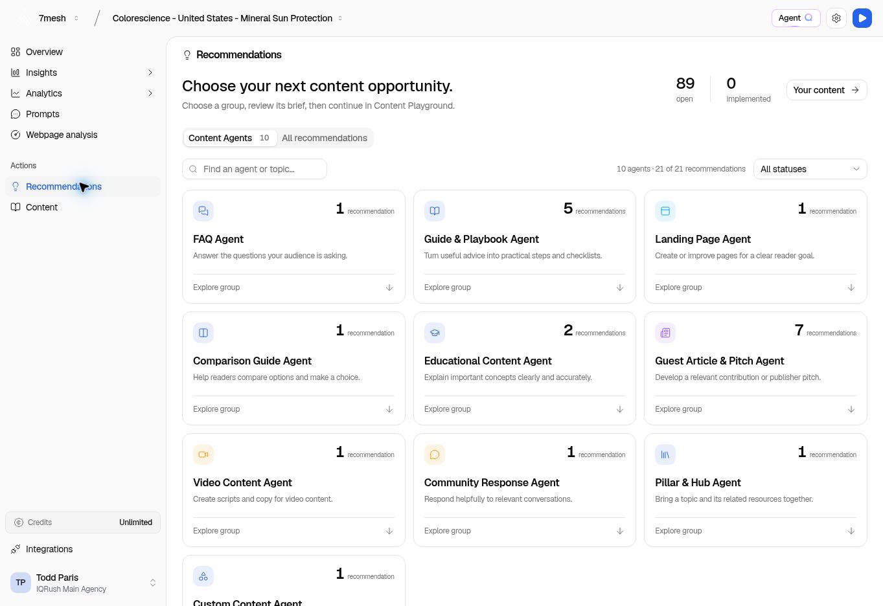
Task: Click the Credits Unlimited indicator
Action: (83, 522)
